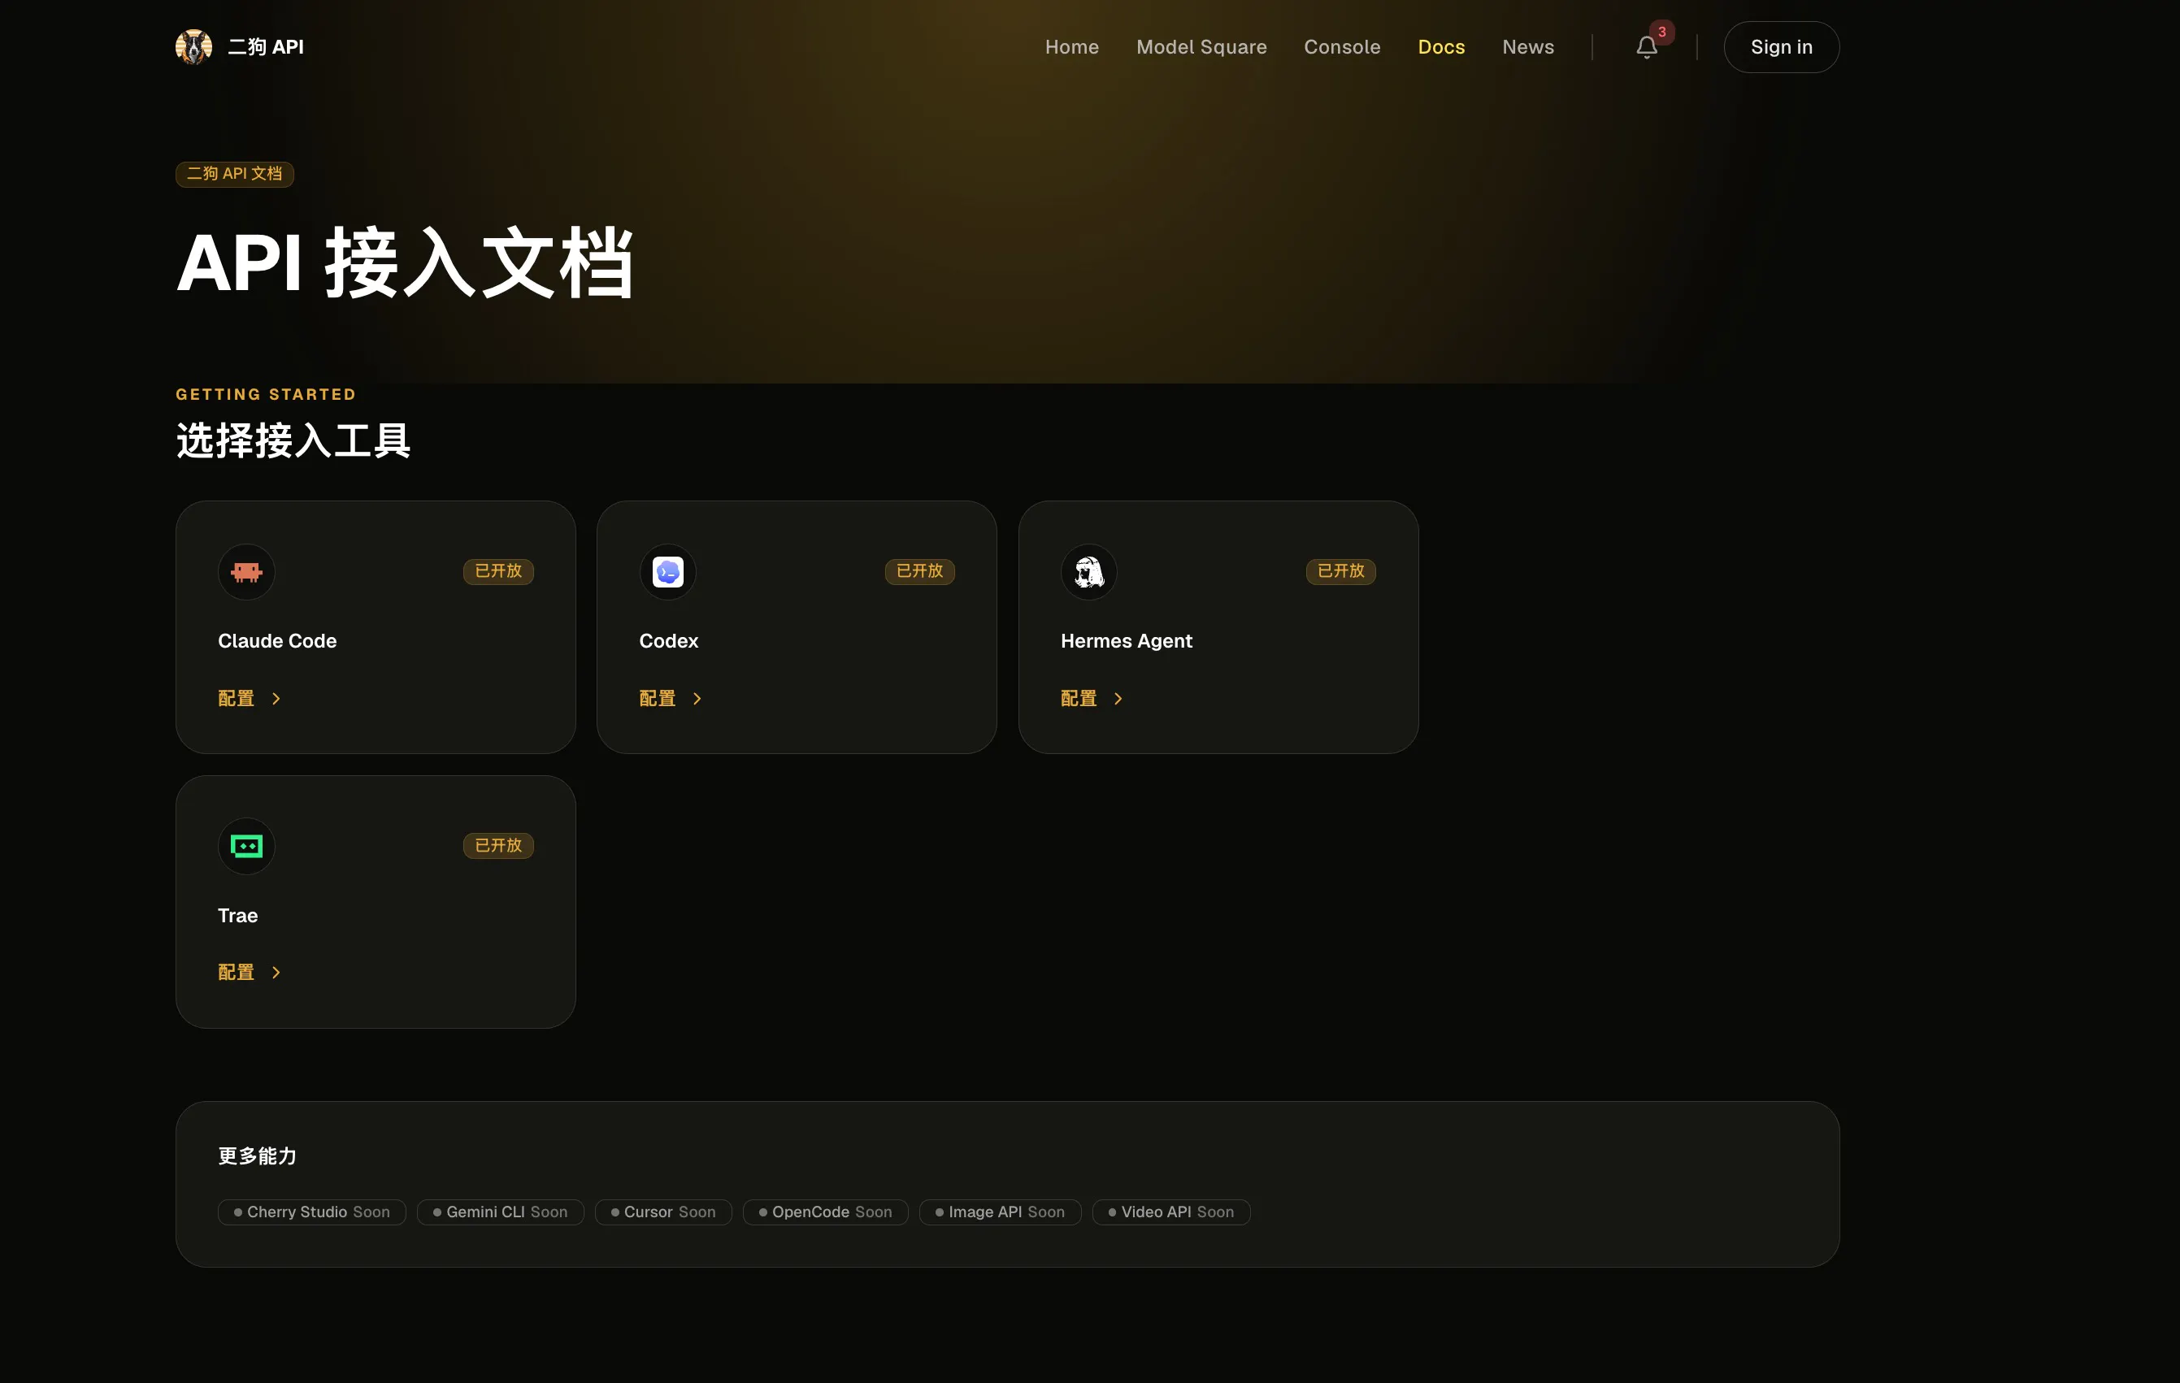
Task: Click the 已开放 badge on Hermes Agent
Action: (x=1341, y=571)
